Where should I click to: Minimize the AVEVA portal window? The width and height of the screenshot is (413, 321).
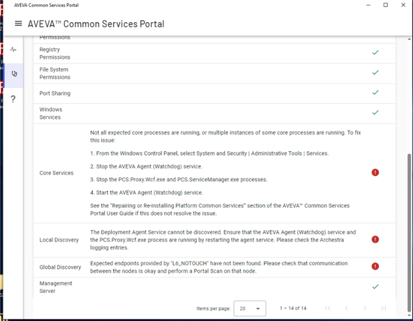pos(368,5)
